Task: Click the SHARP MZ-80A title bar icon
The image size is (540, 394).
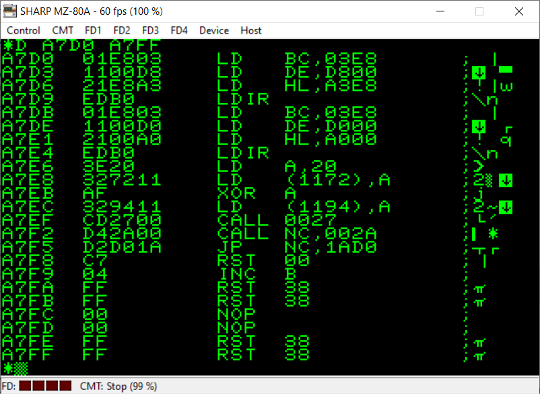Action: click(x=10, y=11)
